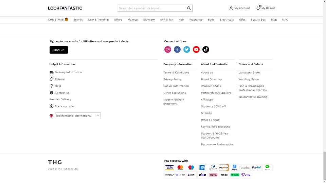Open Track my order link
Screen dimensions: 326x183
(x=65, y=106)
